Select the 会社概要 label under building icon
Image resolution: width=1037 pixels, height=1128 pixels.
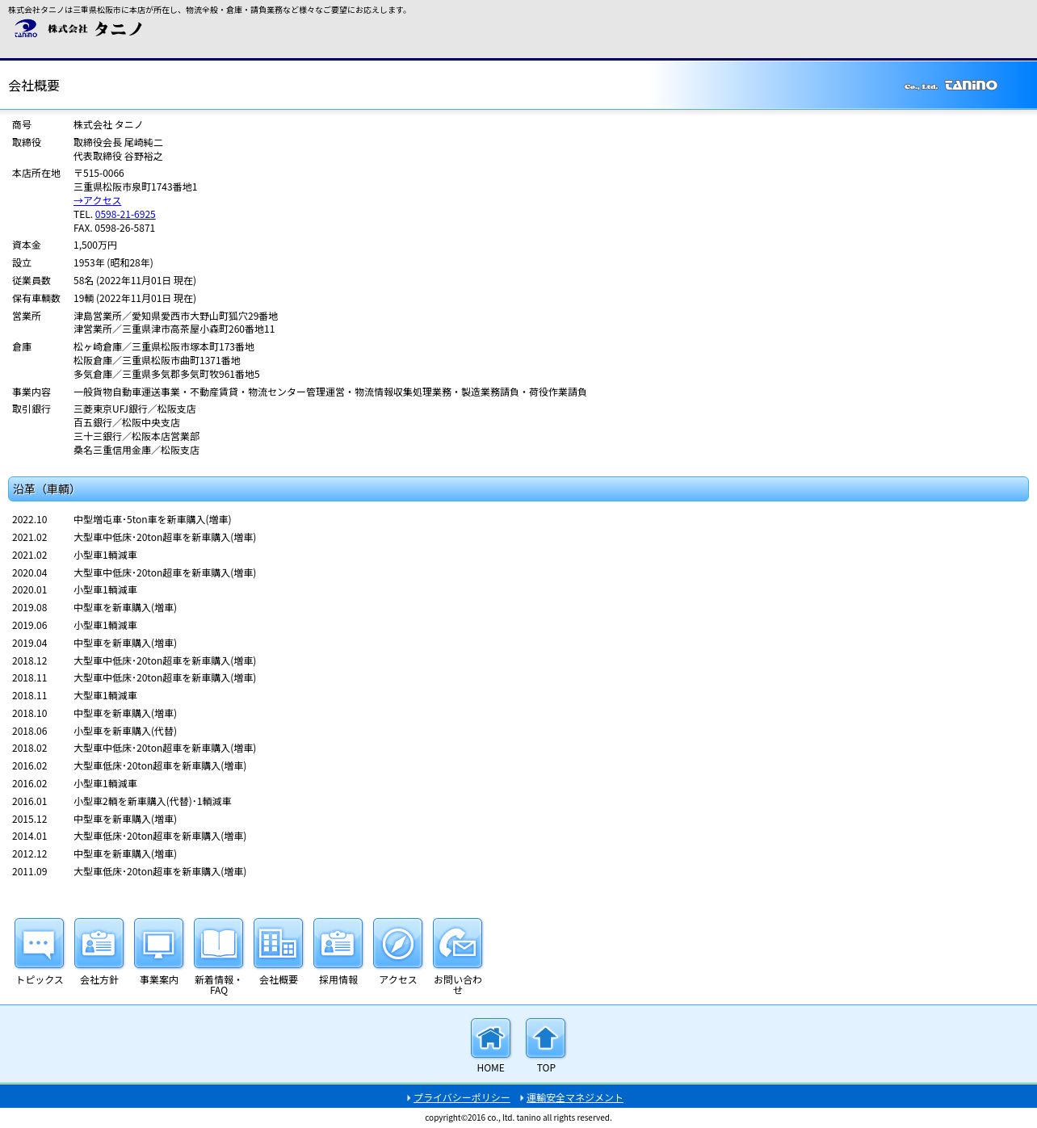click(278, 979)
